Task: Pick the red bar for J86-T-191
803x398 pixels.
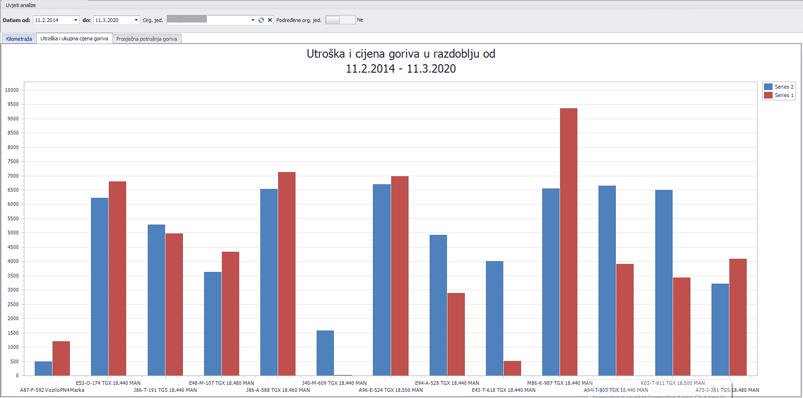Action: pos(174,304)
